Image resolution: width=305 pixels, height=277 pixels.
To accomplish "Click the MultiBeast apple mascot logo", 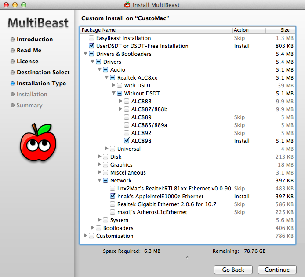I will tap(38, 142).
